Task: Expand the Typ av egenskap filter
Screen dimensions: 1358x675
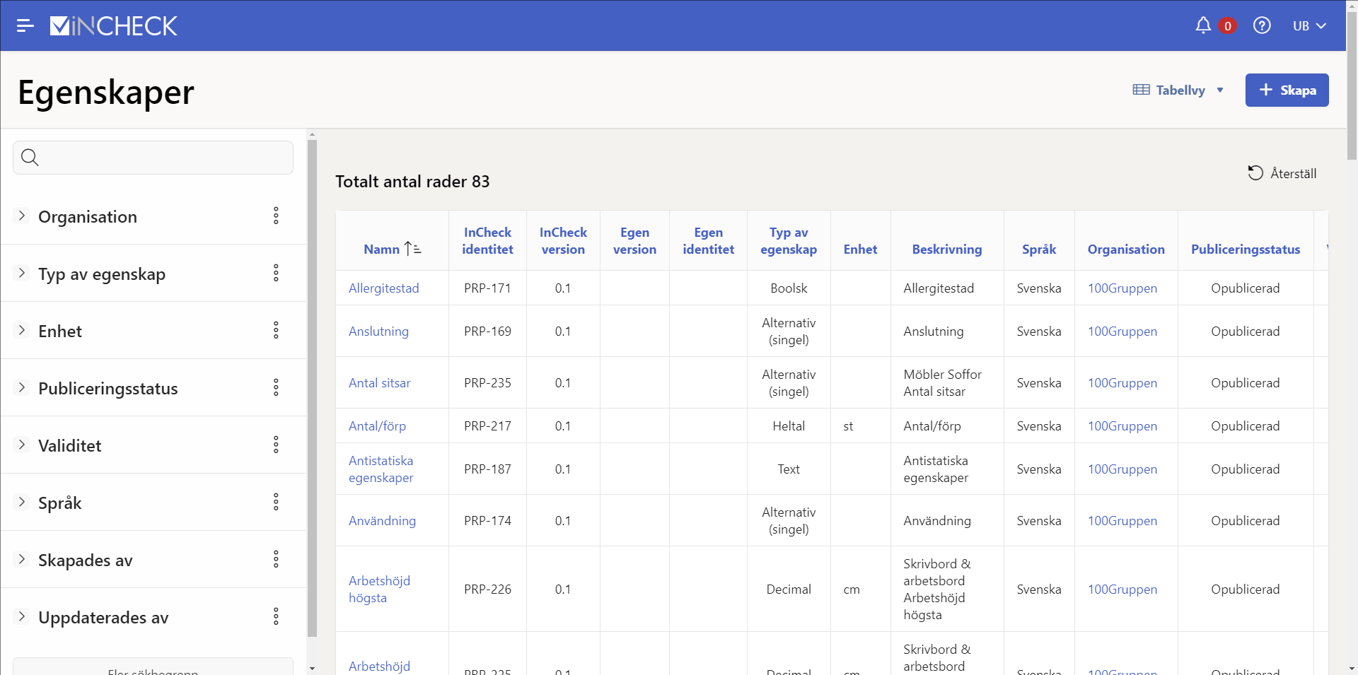Action: pyautogui.click(x=22, y=274)
